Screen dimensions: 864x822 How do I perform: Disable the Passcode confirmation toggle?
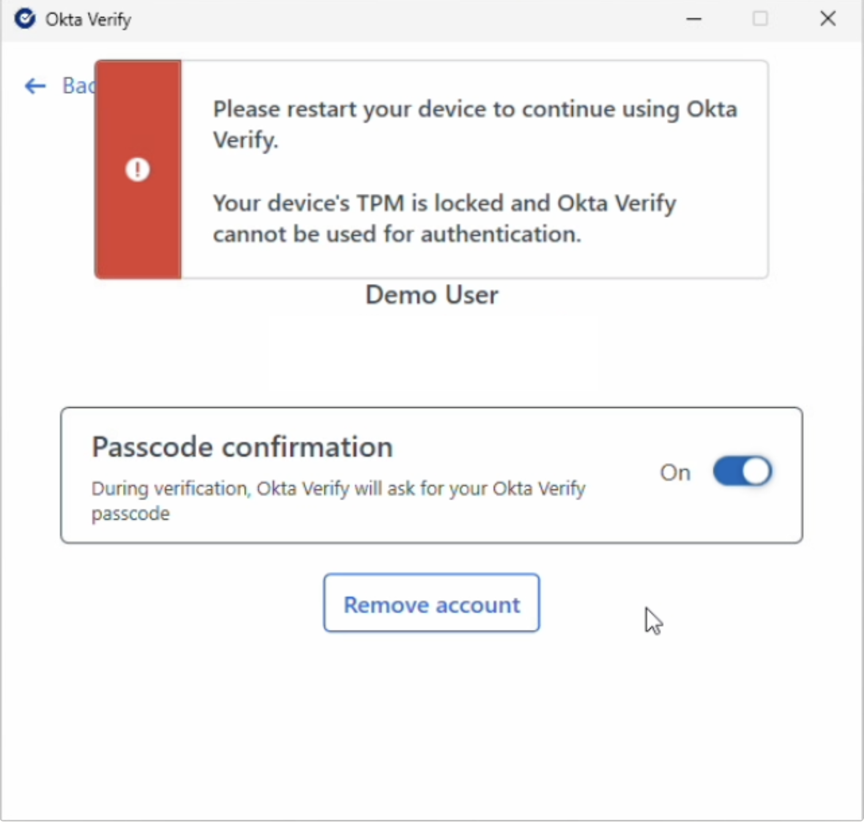tap(742, 472)
